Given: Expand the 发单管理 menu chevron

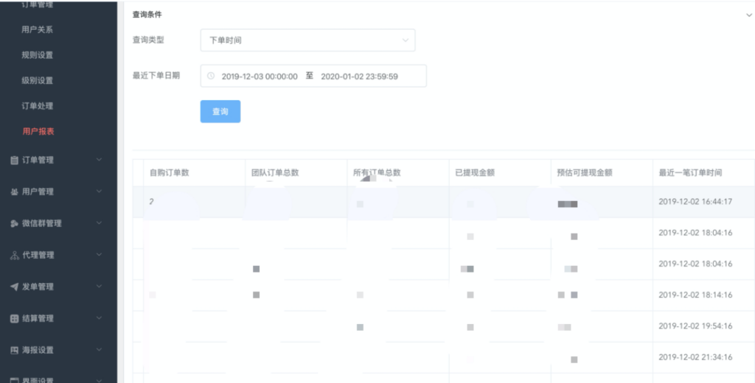Looking at the screenshot, I should click(100, 287).
